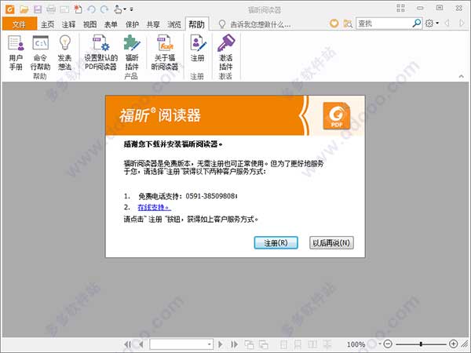This screenshot has width=471, height=353.
Task: Click continuous page layout icon
Action: (x=298, y=344)
